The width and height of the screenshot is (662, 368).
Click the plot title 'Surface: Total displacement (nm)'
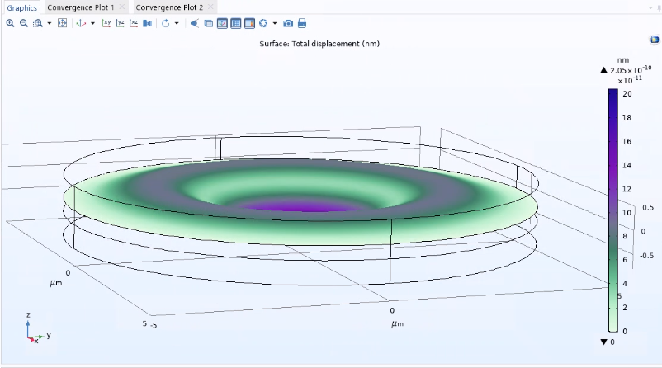(319, 44)
